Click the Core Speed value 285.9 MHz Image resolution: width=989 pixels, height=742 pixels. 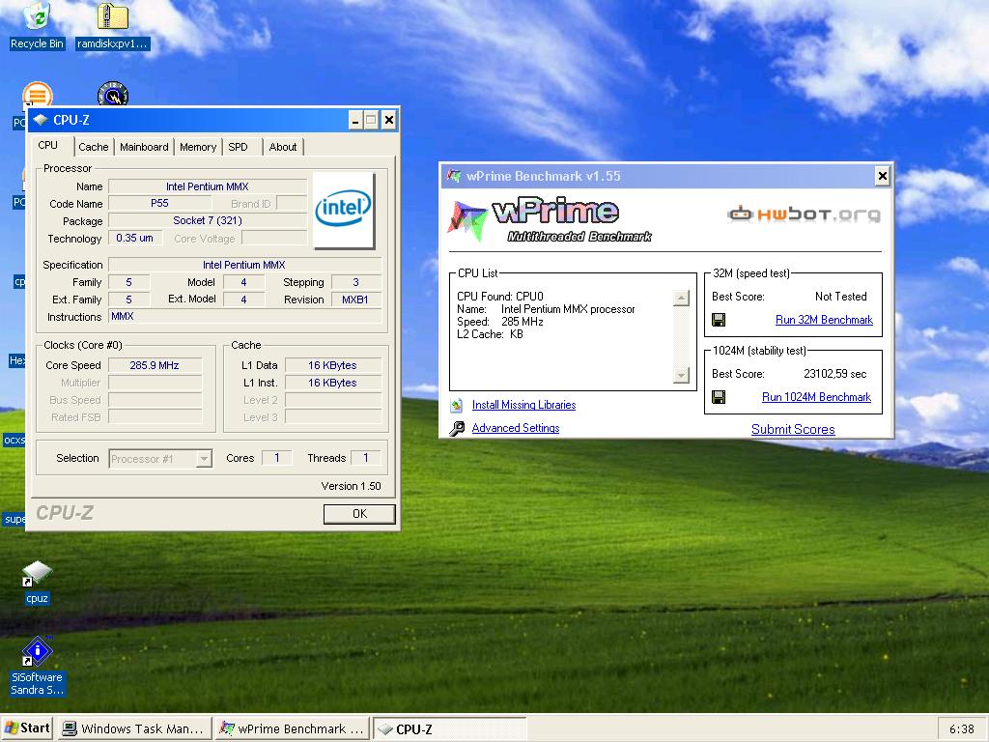coord(155,365)
